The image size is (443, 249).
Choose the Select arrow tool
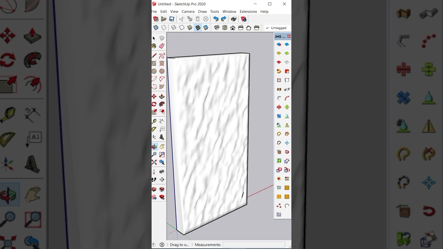[154, 38]
